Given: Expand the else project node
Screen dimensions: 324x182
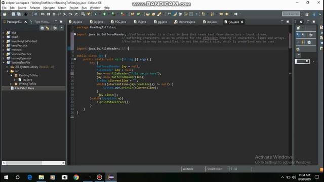Looking at the screenshot, I should pyautogui.click(x=4, y=32).
